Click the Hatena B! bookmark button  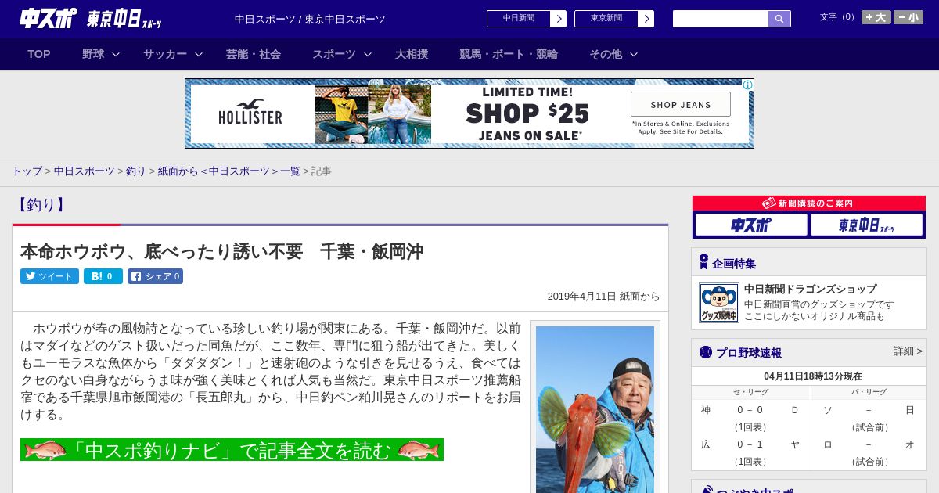(103, 276)
